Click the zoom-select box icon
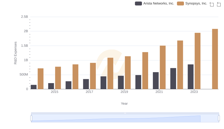 click(x=212, y=4)
